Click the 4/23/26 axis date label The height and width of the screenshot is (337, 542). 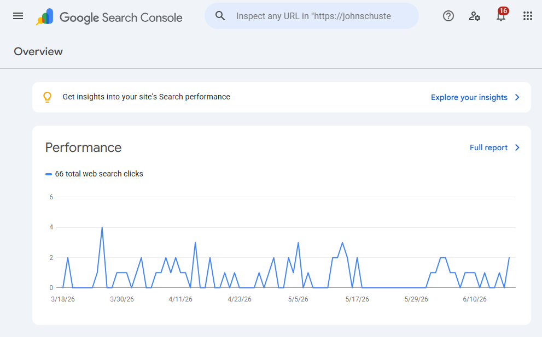240,299
